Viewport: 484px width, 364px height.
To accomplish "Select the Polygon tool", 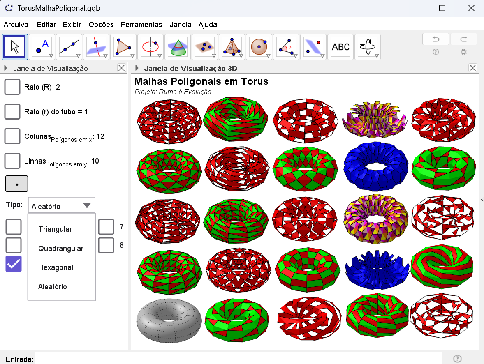I will point(123,47).
